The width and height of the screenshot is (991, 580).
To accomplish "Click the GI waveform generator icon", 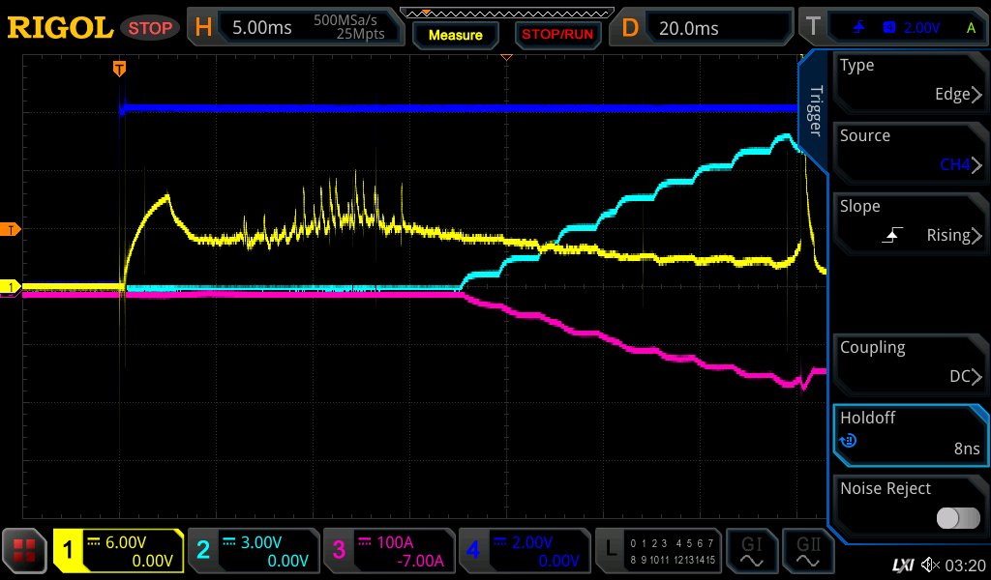I will coord(751,551).
